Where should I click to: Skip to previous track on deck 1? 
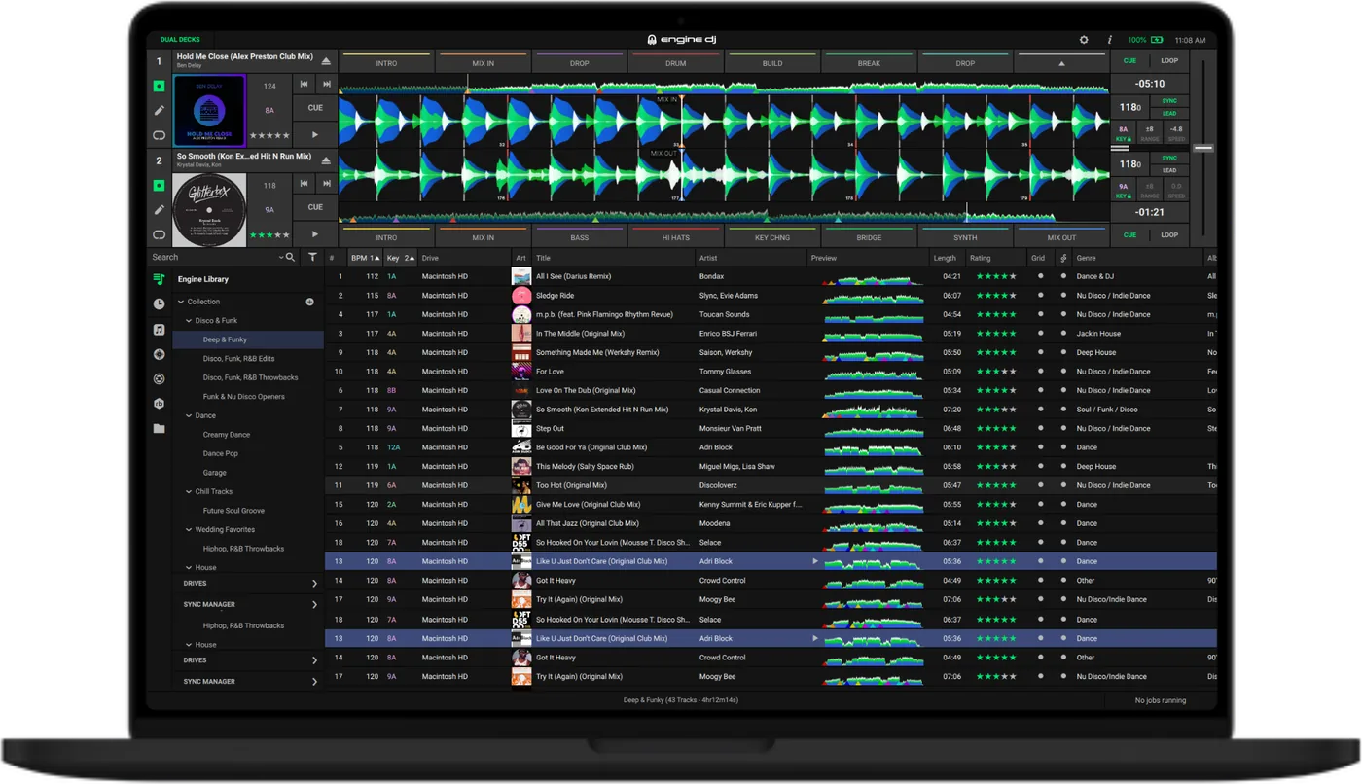coord(304,85)
